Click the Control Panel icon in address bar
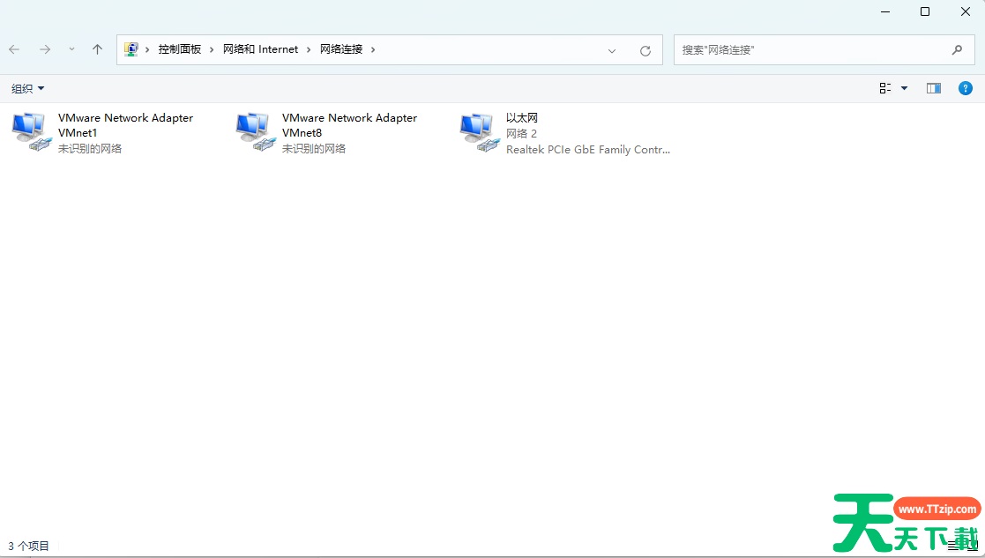 (131, 49)
